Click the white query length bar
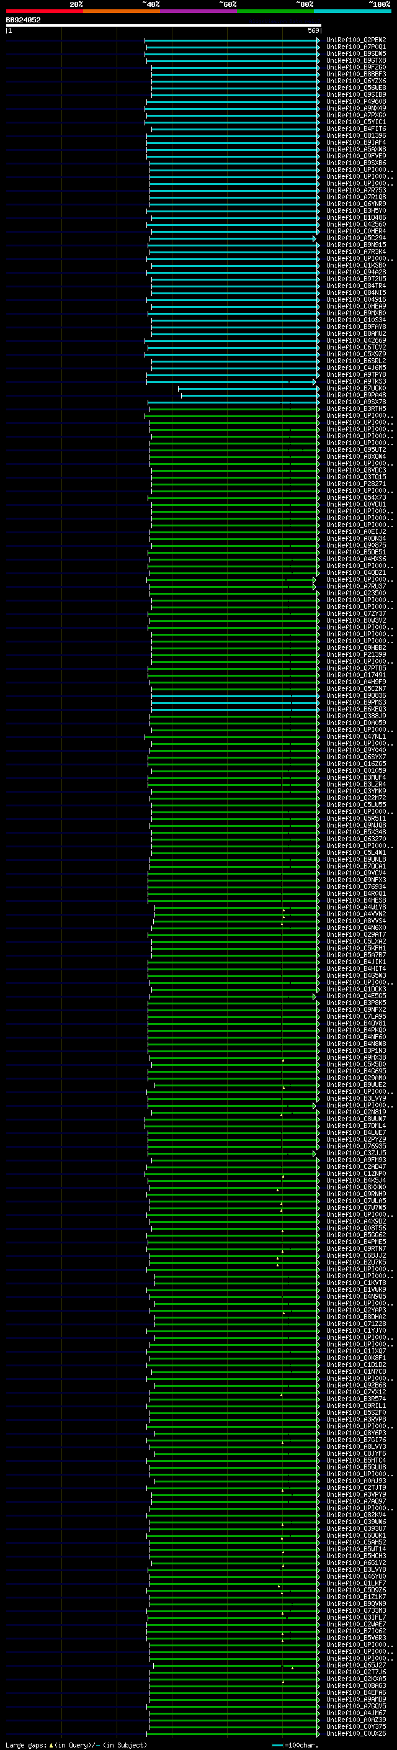This screenshot has width=397, height=1750. (x=164, y=25)
